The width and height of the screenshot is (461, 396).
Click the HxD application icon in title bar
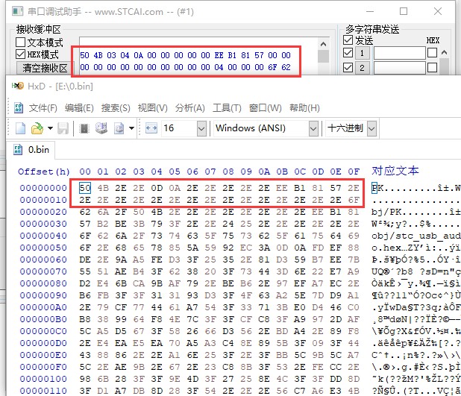click(x=17, y=86)
